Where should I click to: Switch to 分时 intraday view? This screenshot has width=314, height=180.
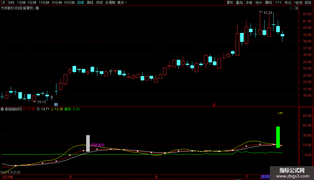11,2
